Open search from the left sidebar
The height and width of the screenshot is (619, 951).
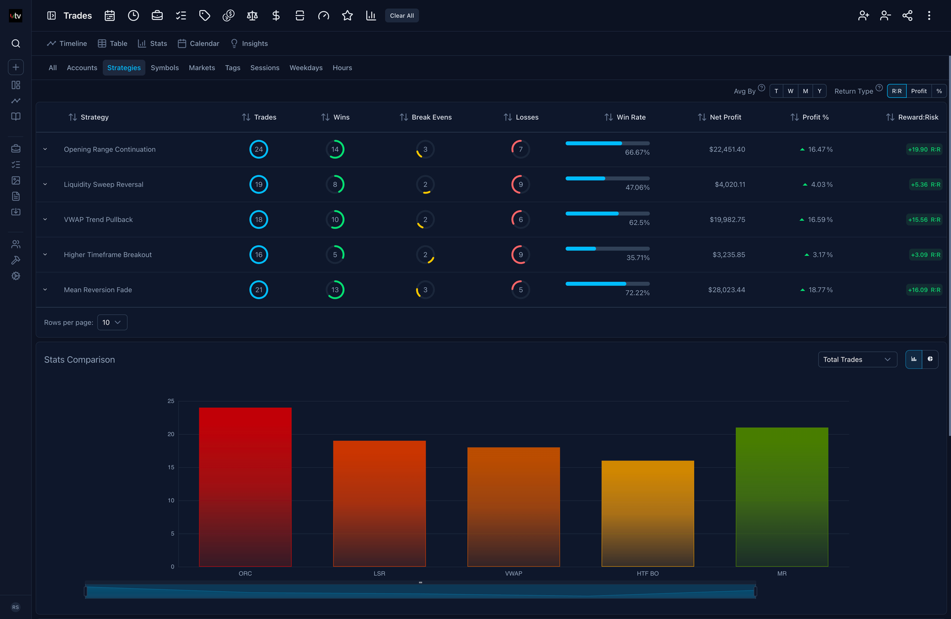pyautogui.click(x=16, y=43)
